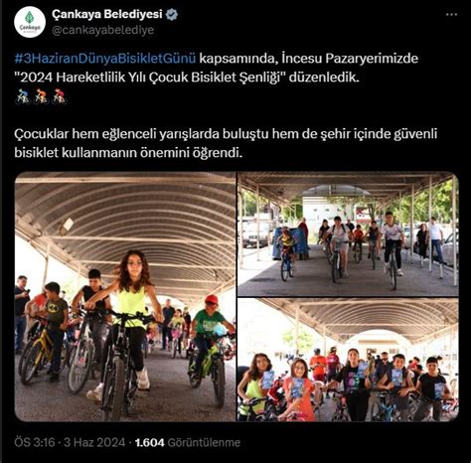
Task: Open Çankaya Belediyesi profile avatar
Action: (x=30, y=22)
